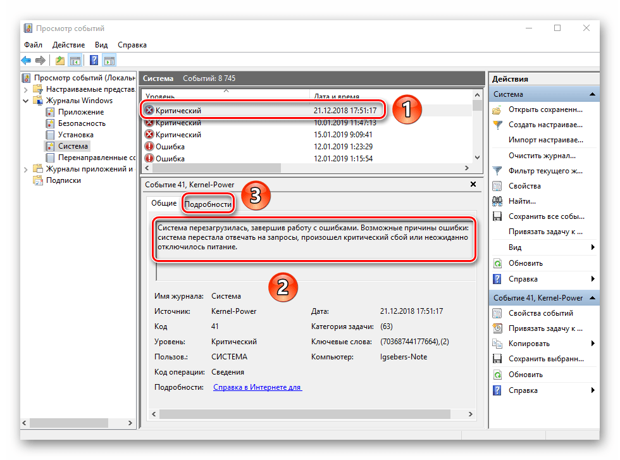Click the Forward navigation arrow in the toolbar

pos(39,60)
